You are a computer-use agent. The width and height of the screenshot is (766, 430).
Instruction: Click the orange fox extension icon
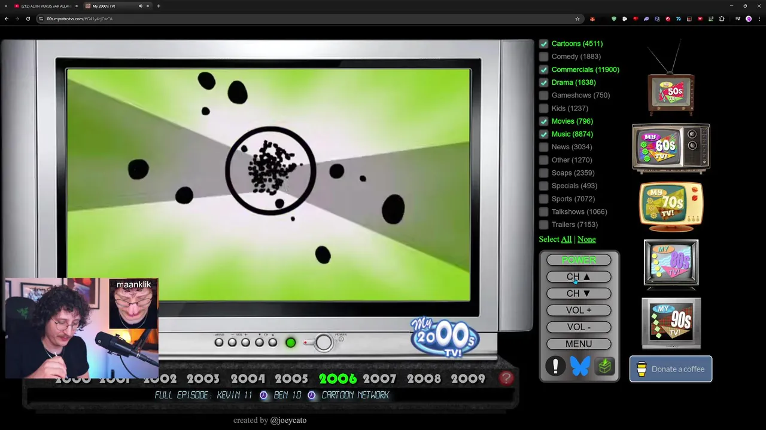pyautogui.click(x=592, y=19)
